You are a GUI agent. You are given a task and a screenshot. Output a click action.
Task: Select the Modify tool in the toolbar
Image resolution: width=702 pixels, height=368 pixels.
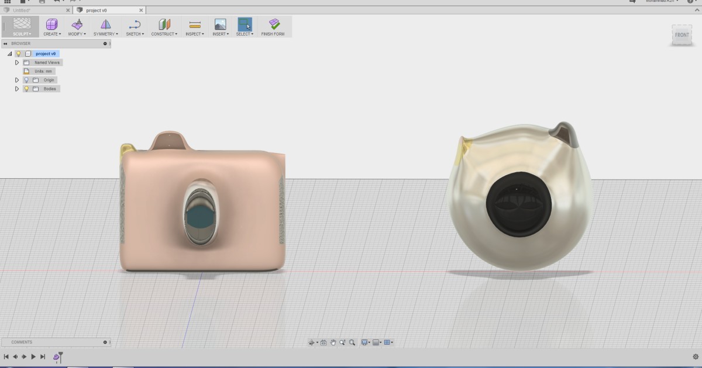76,26
